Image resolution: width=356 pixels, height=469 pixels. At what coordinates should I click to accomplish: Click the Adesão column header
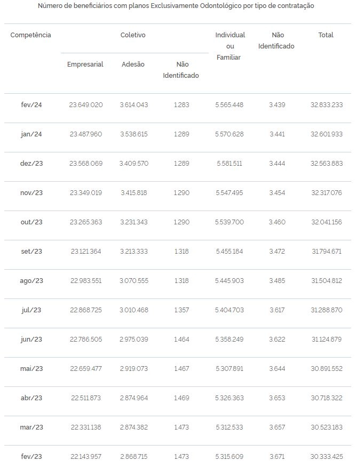click(133, 64)
